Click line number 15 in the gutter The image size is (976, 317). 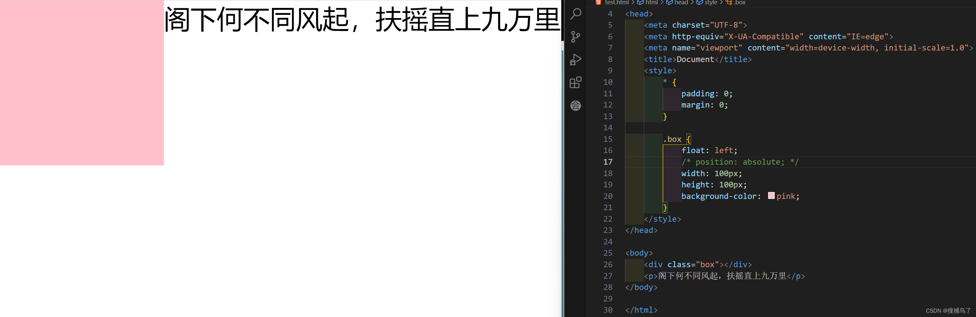608,139
